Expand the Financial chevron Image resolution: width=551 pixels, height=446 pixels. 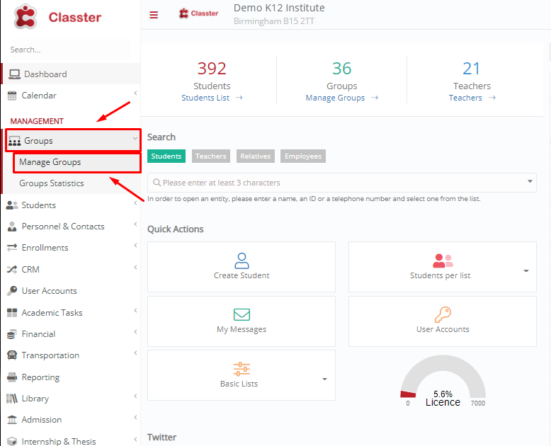click(135, 332)
